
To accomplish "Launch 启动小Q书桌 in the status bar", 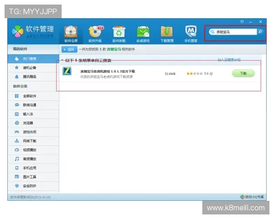I will (252, 197).
